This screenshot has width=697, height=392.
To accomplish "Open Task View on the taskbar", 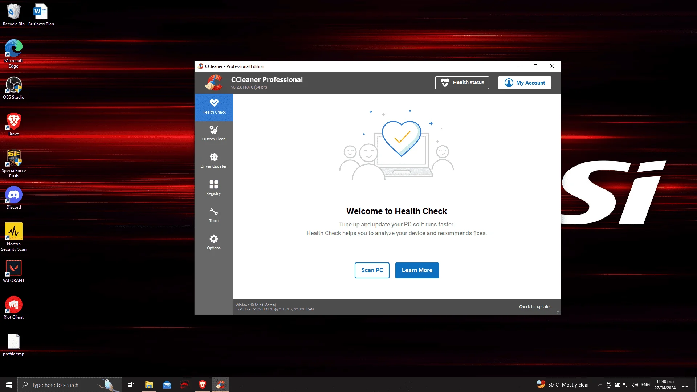I will coord(131,385).
